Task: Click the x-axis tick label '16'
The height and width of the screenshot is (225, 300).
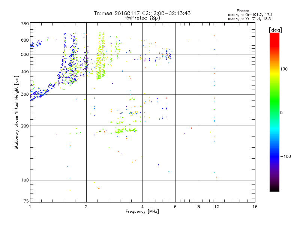Action: [x=255, y=207]
